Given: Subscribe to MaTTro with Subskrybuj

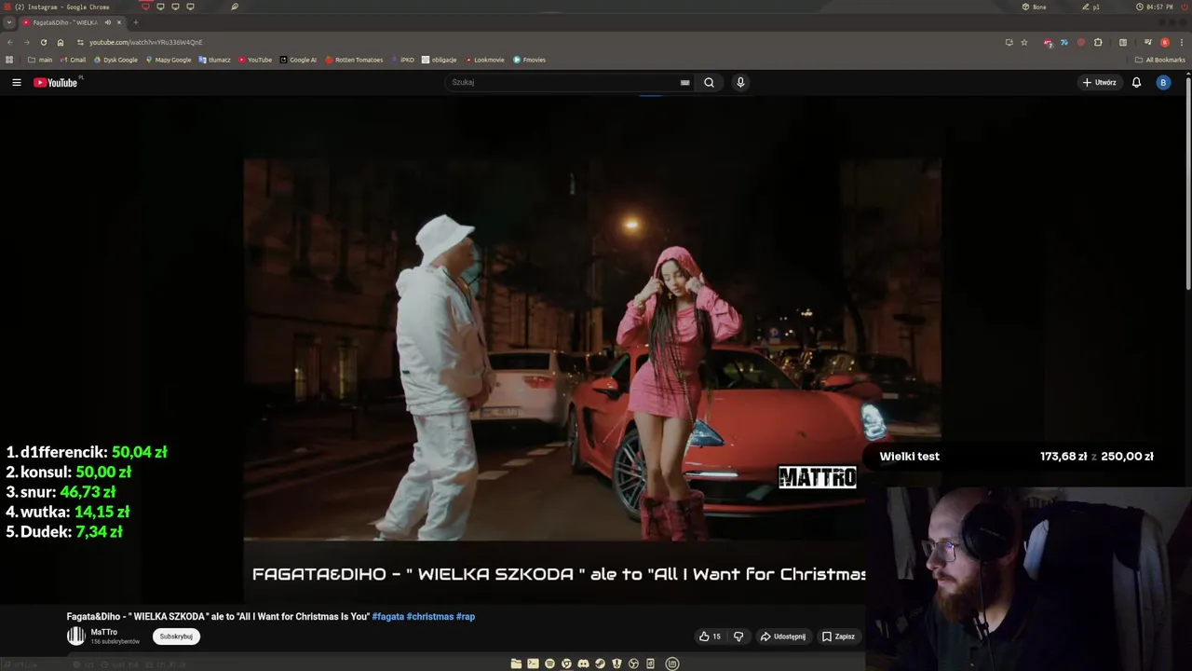Looking at the screenshot, I should pyautogui.click(x=176, y=637).
